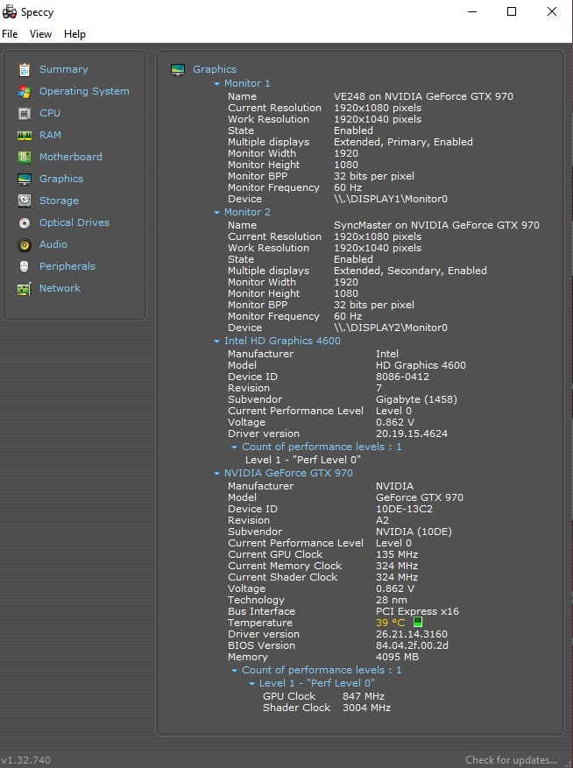Collapse the Intel HD Graphics 4600 node
The width and height of the screenshot is (573, 768).
(x=216, y=342)
